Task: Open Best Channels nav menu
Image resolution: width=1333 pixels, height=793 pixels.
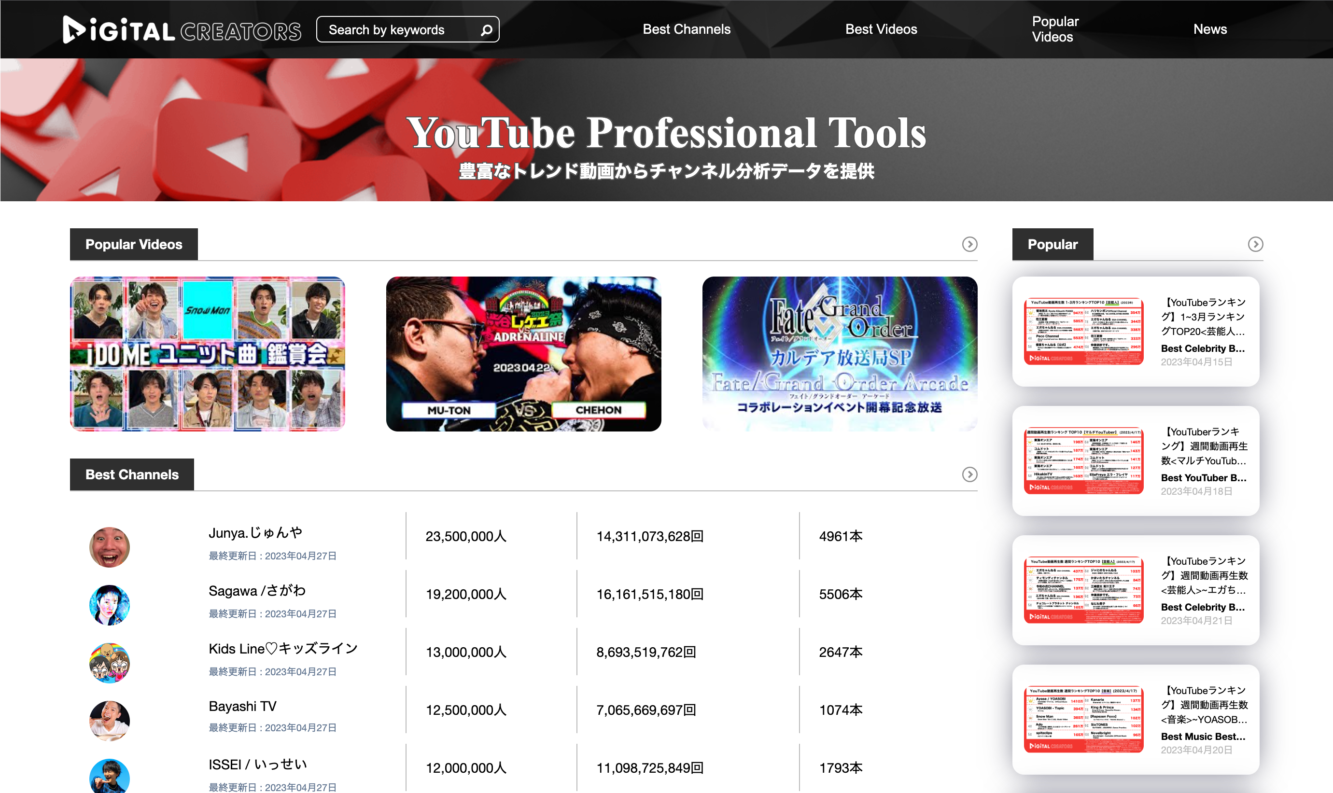Action: click(686, 29)
